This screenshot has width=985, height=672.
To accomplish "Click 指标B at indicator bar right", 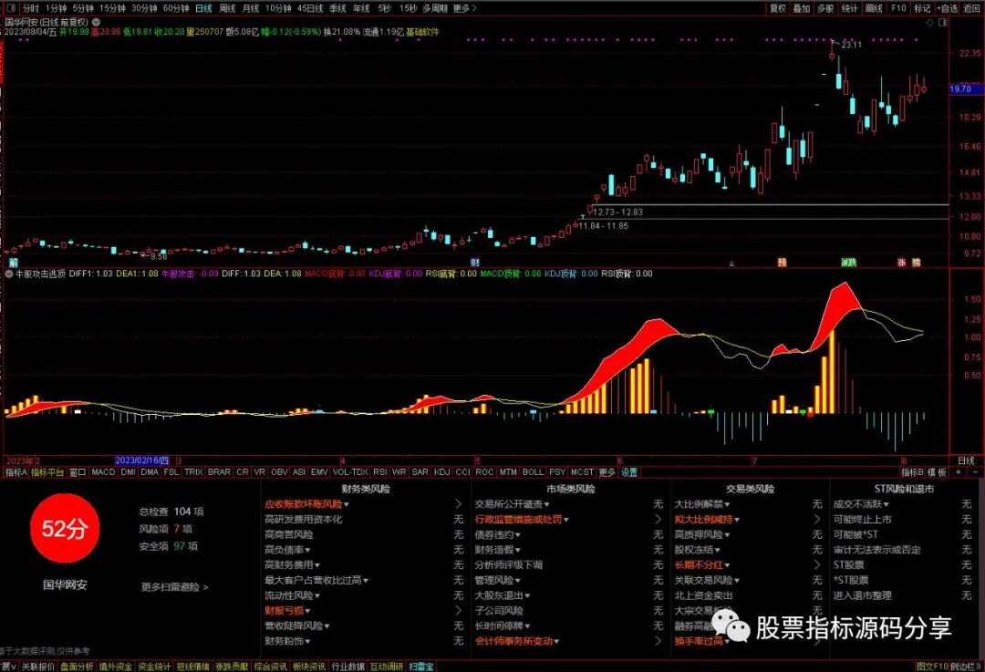I will click(911, 472).
